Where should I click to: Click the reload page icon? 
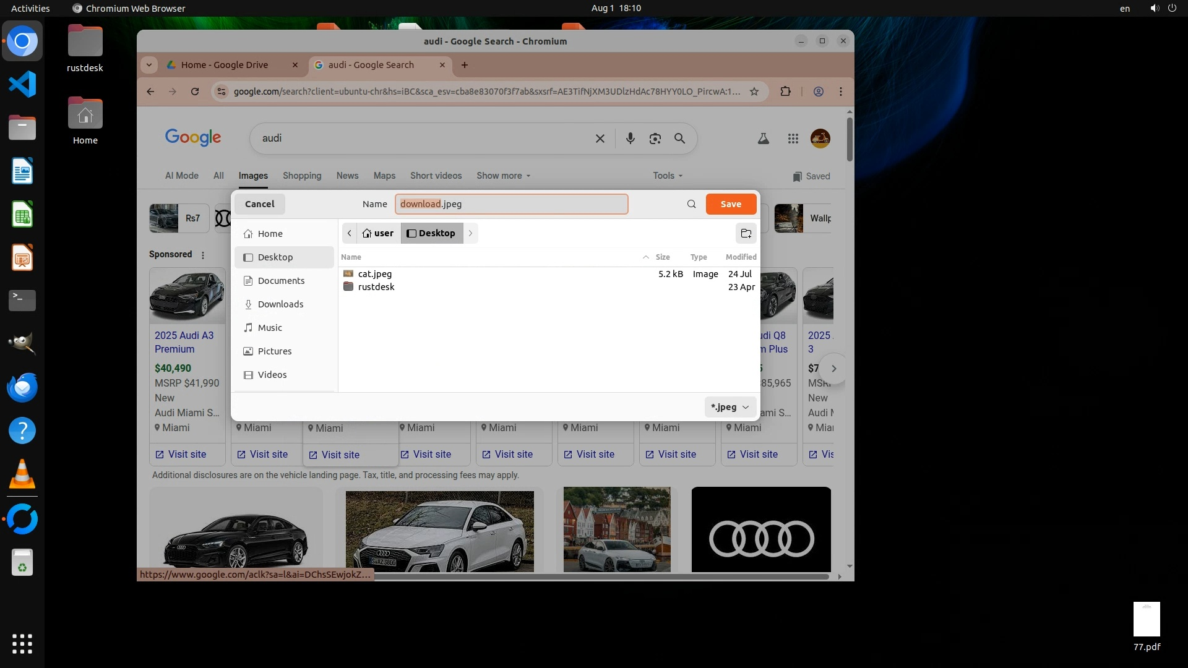point(195,92)
